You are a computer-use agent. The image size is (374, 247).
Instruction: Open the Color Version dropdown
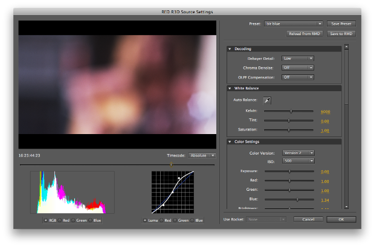tap(298, 153)
